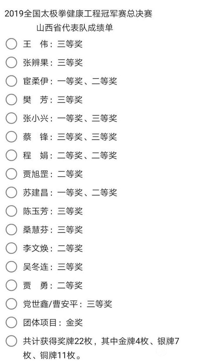Check the circle next to 李文焕

(11, 248)
